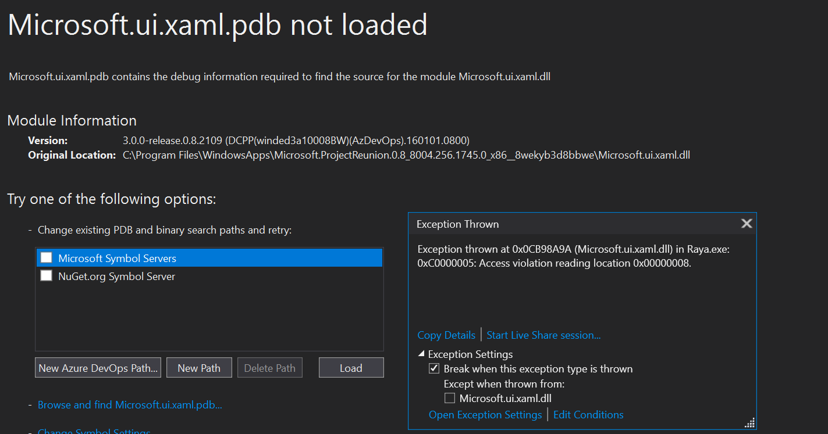Check the Microsoft.ui.xaml.dll exception checkbox

coord(449,398)
